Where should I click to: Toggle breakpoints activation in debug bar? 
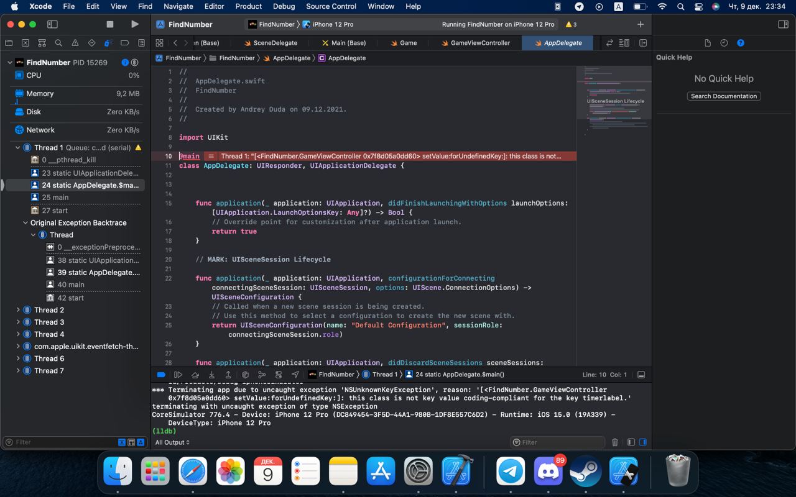click(x=161, y=375)
